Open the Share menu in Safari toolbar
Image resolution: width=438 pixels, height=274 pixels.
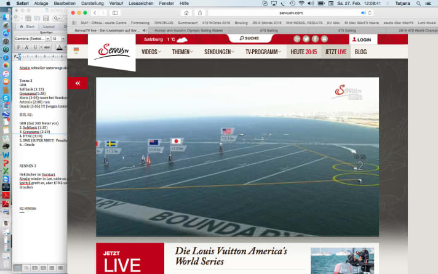tap(200, 13)
